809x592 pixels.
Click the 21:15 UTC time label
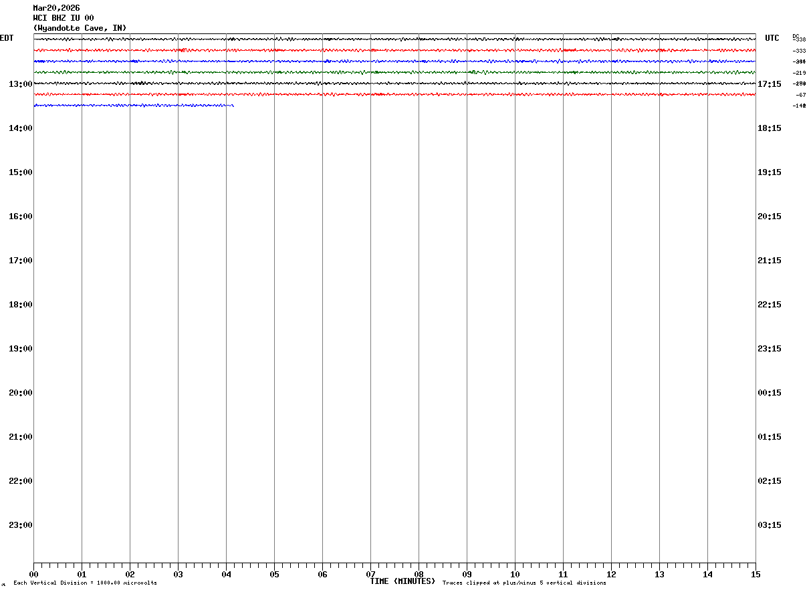click(x=770, y=261)
